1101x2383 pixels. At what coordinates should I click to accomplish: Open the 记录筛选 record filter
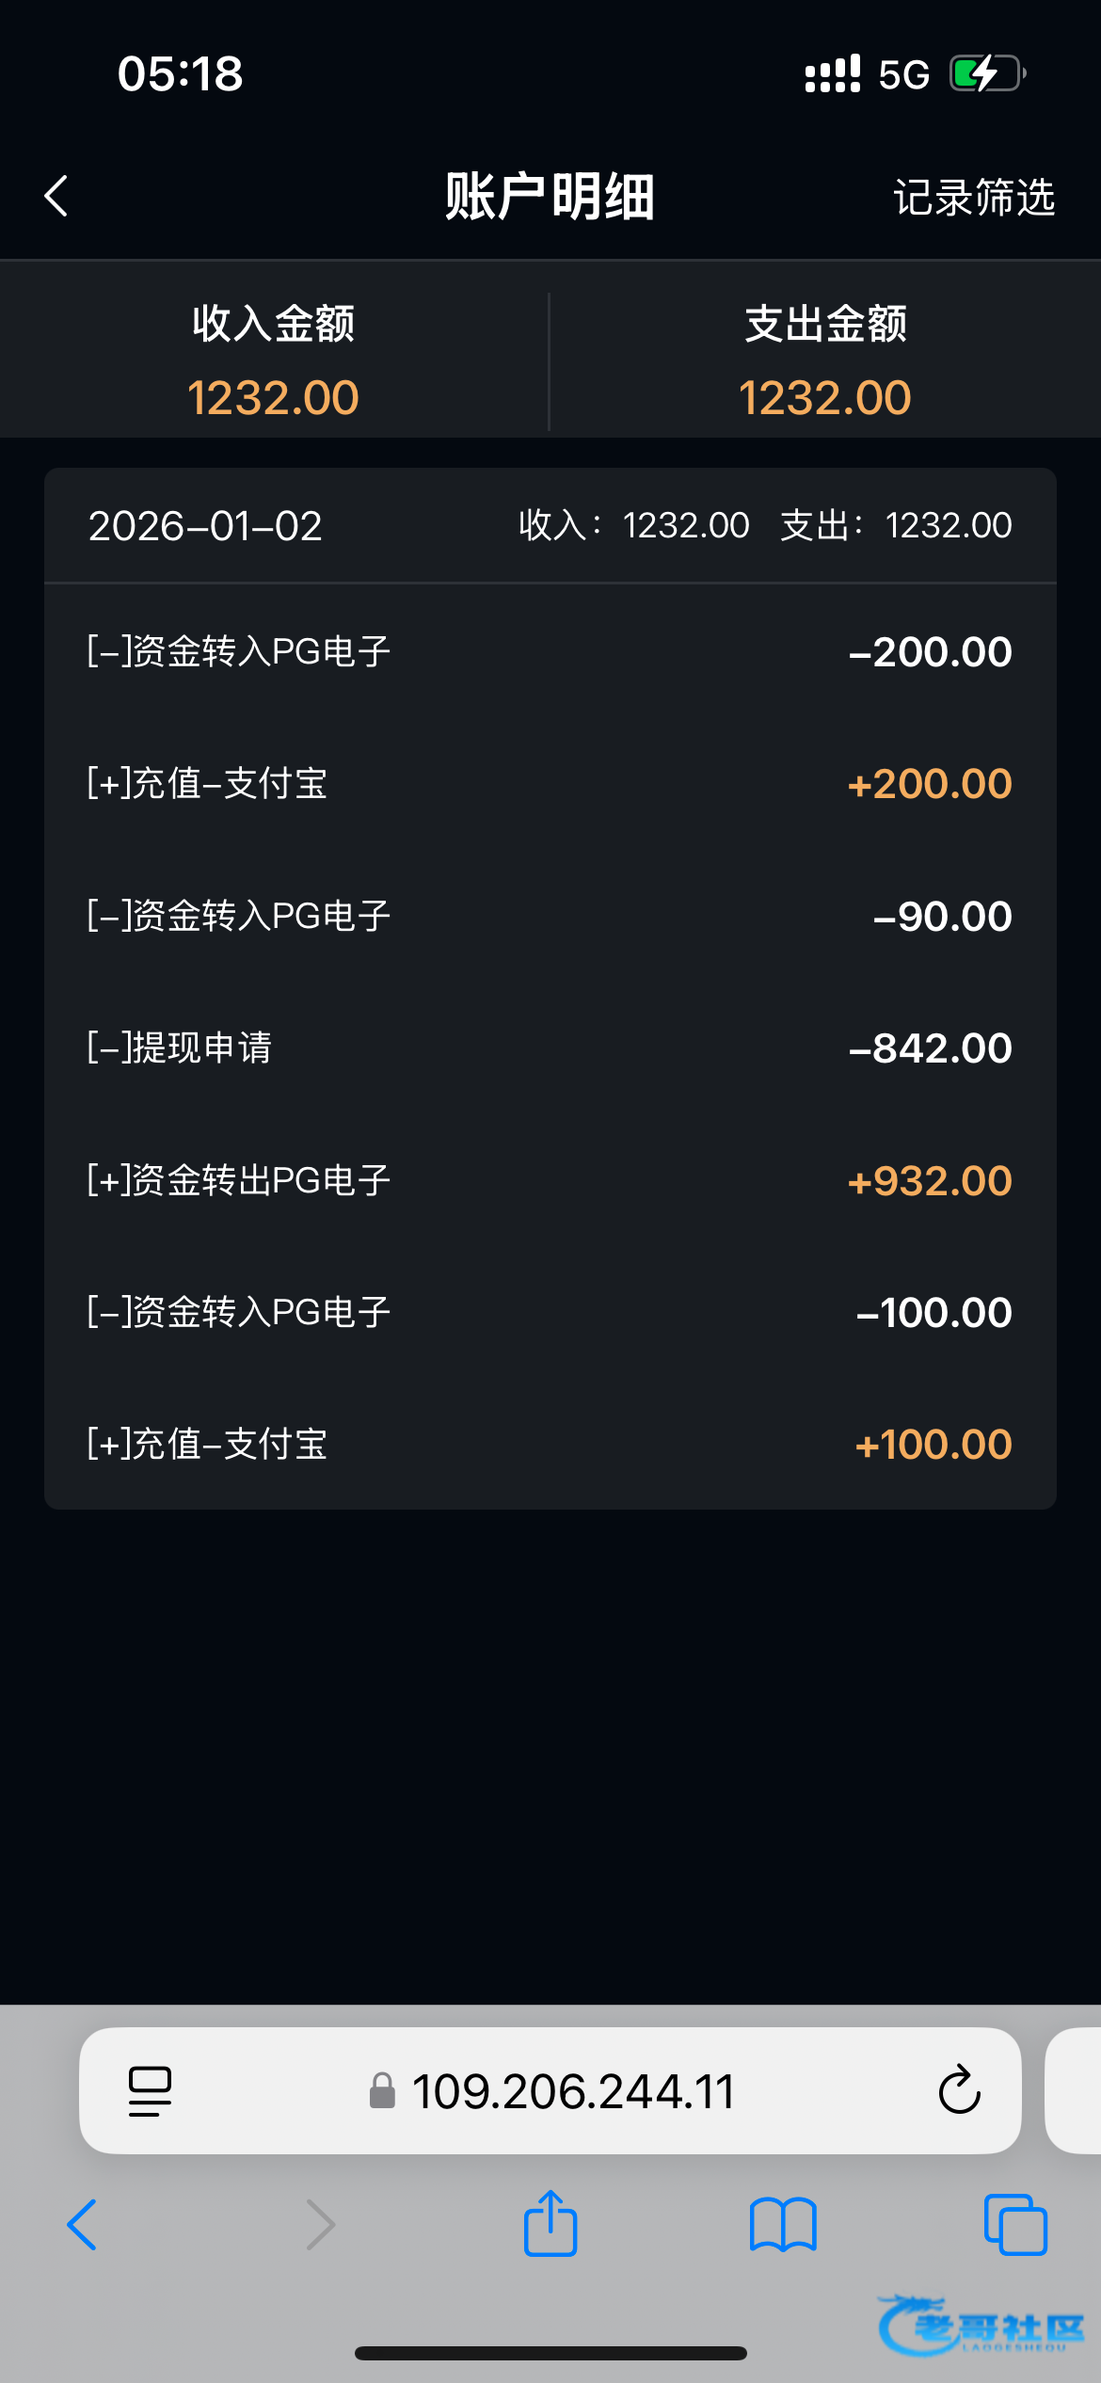pos(974,198)
